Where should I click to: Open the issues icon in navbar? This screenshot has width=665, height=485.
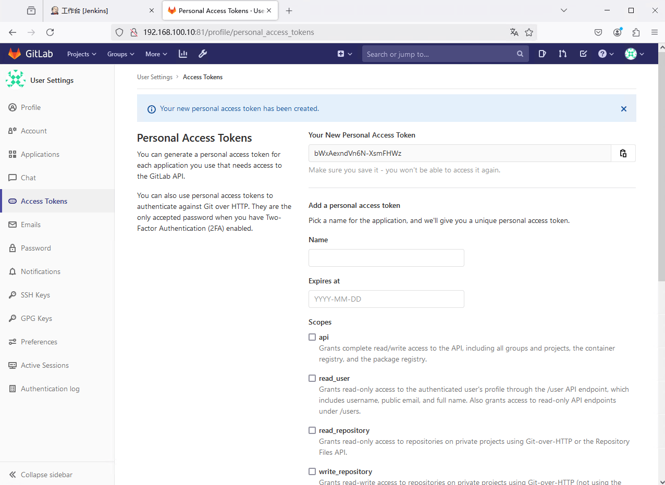pos(542,54)
